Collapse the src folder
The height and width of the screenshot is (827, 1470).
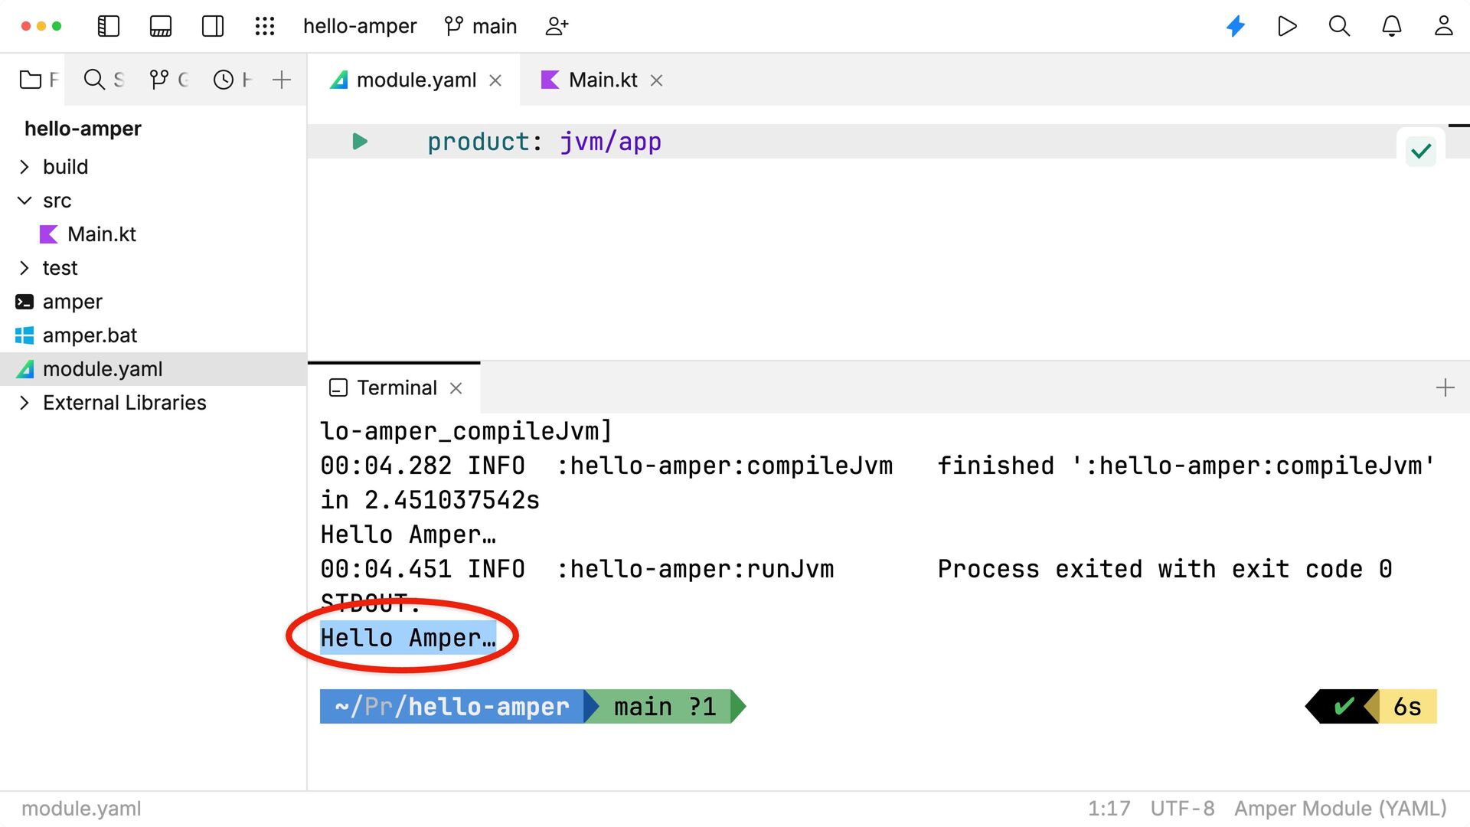[x=24, y=201]
